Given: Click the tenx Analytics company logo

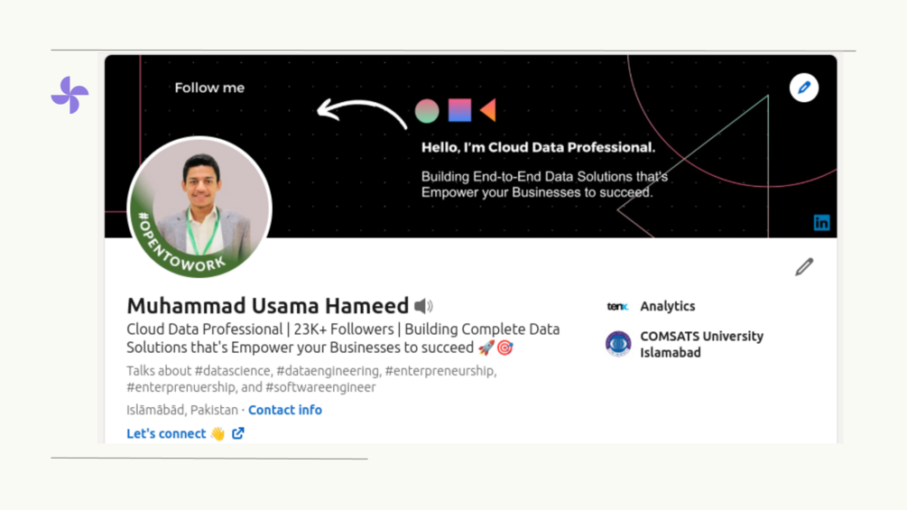Looking at the screenshot, I should pyautogui.click(x=618, y=307).
